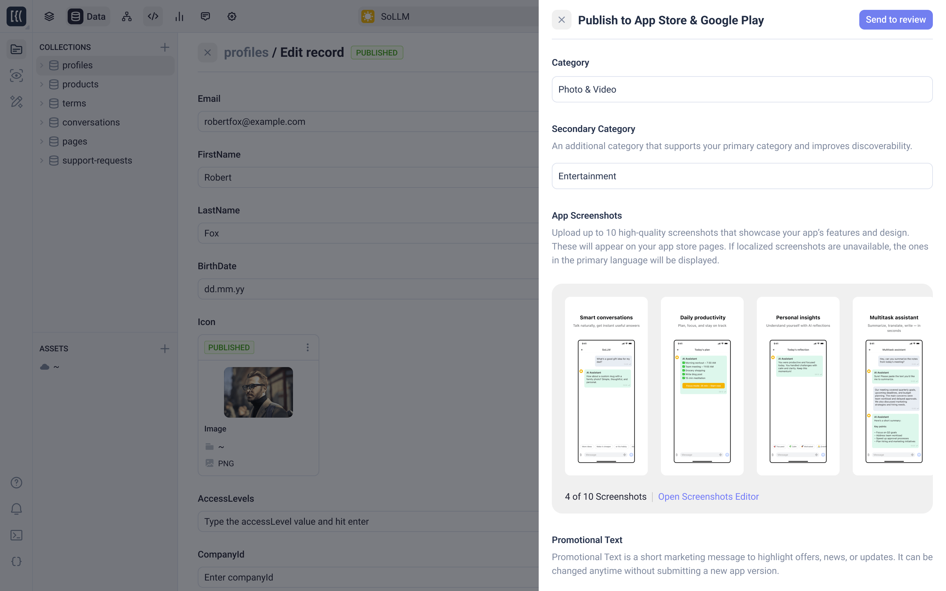
Task: Open the layers icon in top toolbar
Action: 49,16
